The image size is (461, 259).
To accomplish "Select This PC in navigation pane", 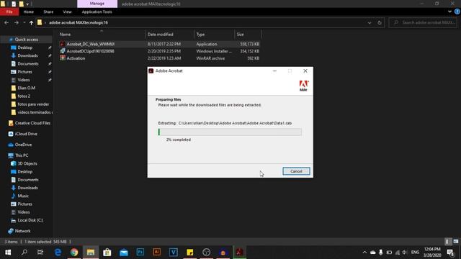I will [x=22, y=155].
